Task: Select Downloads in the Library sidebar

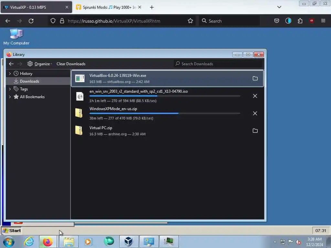Action: [x=38, y=81]
